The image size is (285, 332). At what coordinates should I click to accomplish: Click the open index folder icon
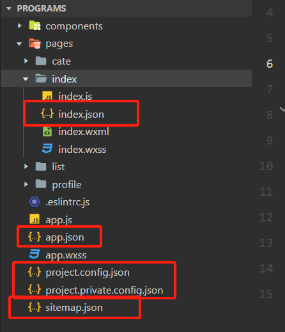[41, 78]
